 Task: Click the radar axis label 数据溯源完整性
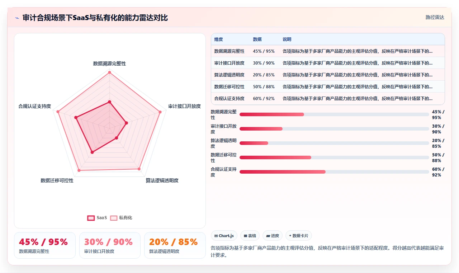click(x=109, y=63)
